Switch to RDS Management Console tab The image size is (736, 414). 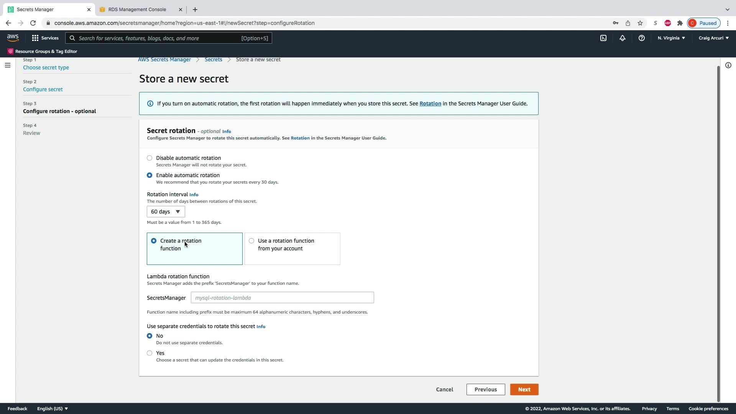(137, 10)
